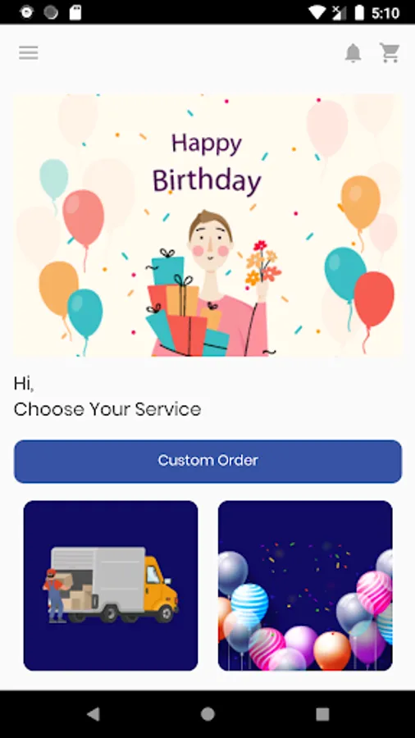Select the party balloons service card
415x738 pixels.
click(305, 585)
